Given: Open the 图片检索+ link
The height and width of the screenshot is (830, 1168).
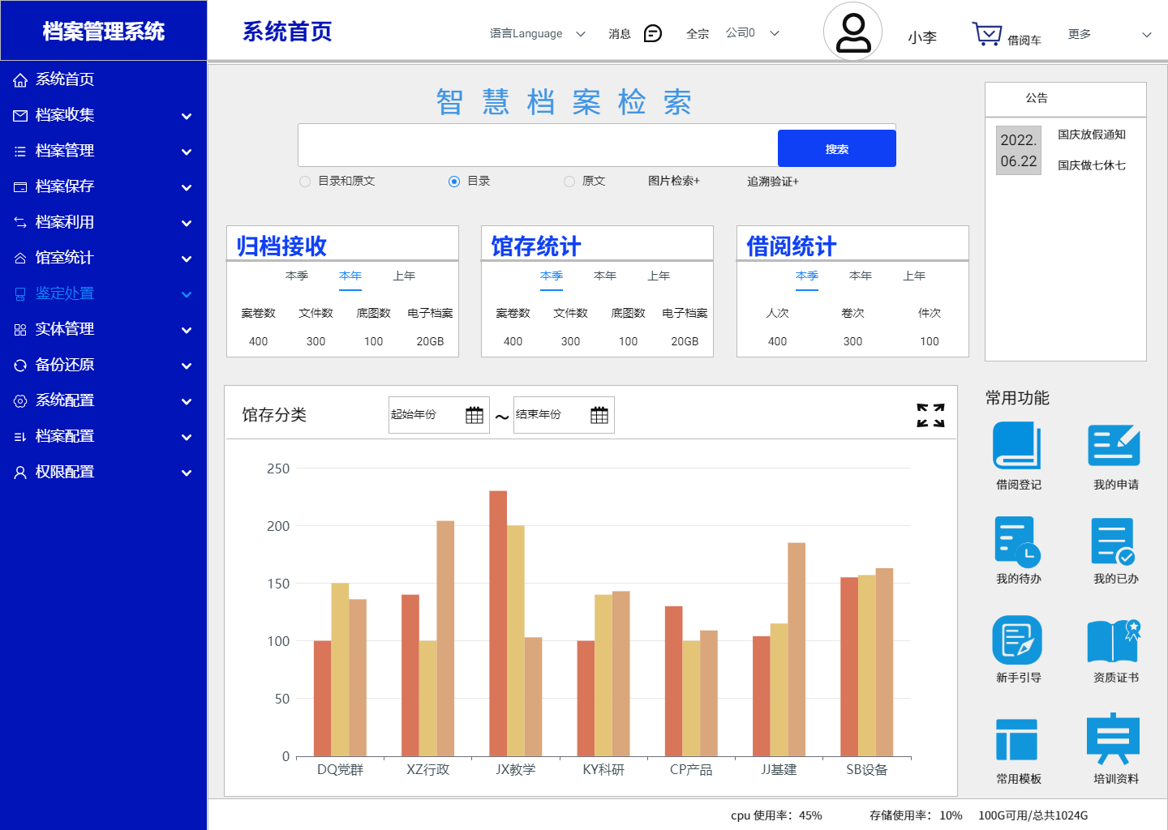Looking at the screenshot, I should [673, 181].
